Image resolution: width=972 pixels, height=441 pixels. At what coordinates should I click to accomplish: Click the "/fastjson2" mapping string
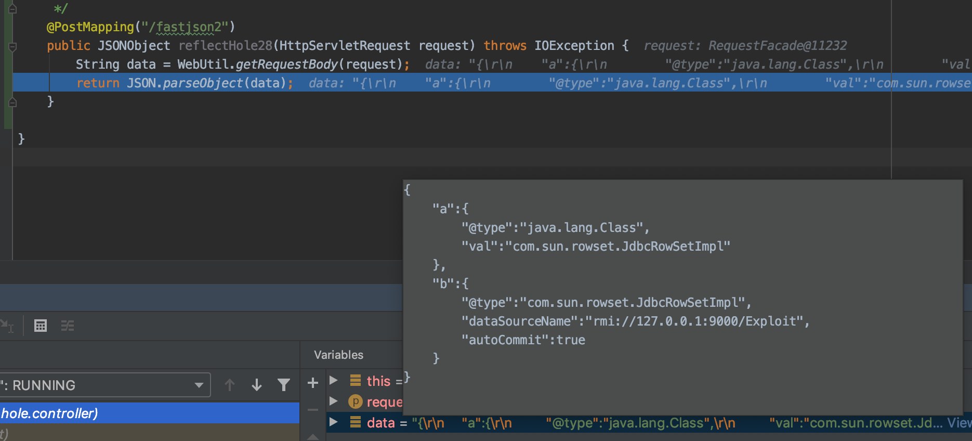(x=185, y=27)
